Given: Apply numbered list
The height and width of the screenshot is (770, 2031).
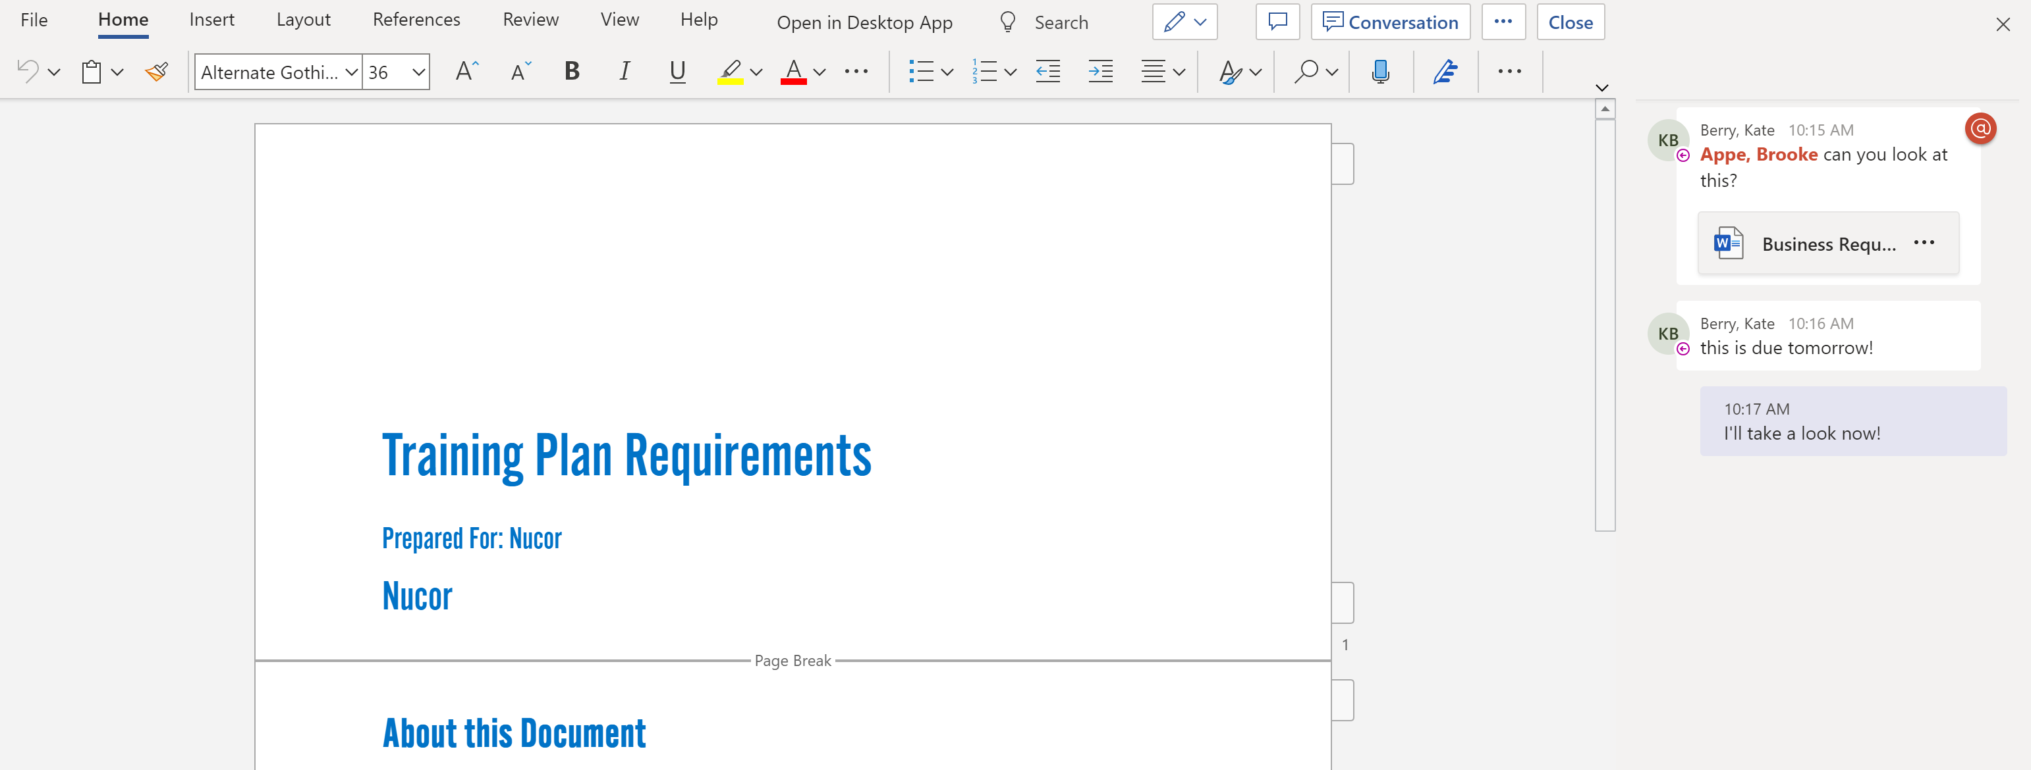Looking at the screenshot, I should (984, 72).
